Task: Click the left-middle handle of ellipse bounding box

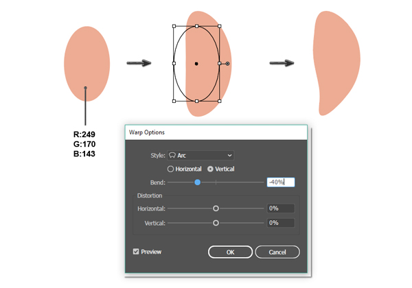Action: pos(174,64)
